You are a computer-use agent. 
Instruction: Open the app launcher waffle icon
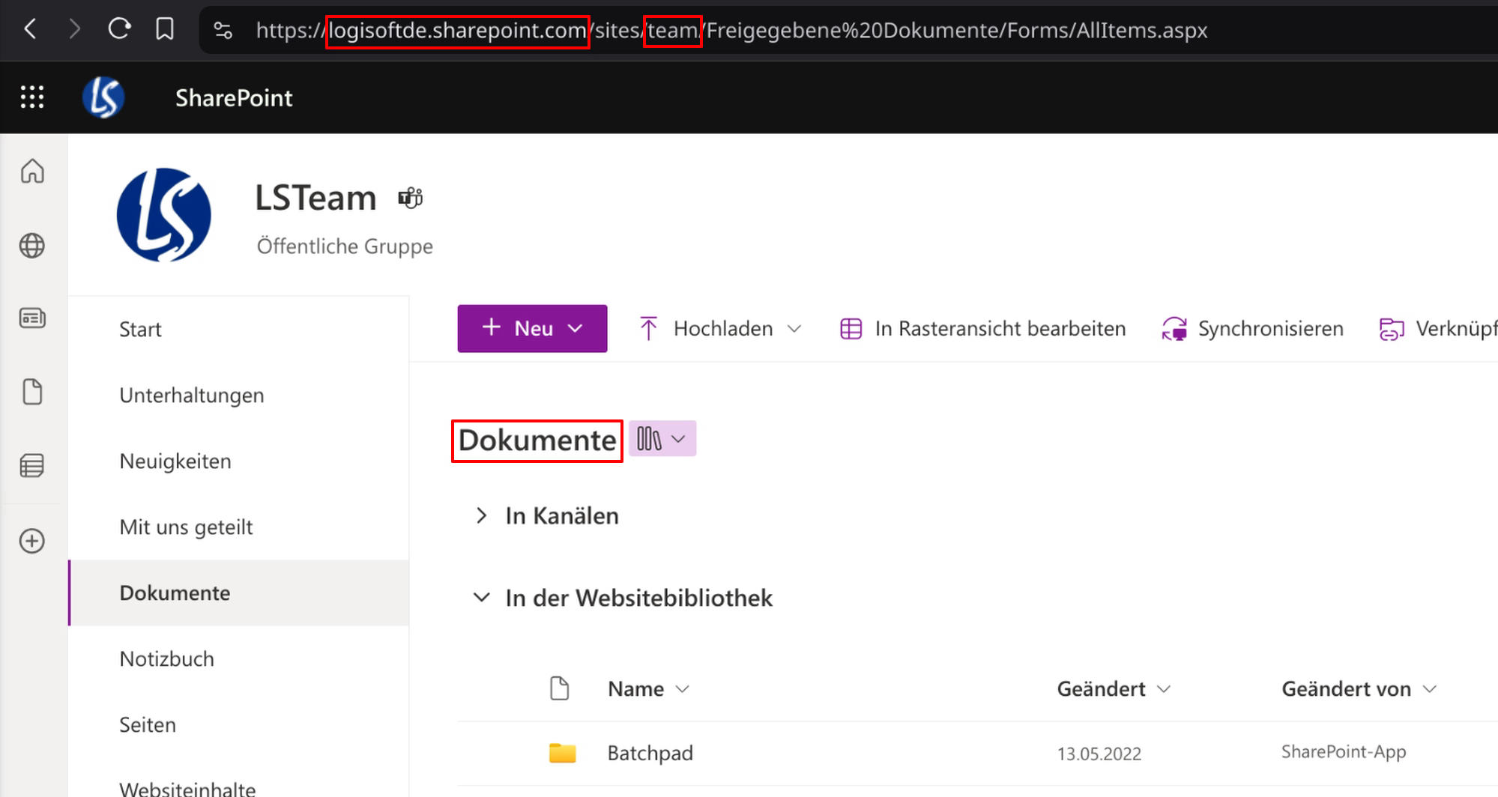(x=32, y=97)
